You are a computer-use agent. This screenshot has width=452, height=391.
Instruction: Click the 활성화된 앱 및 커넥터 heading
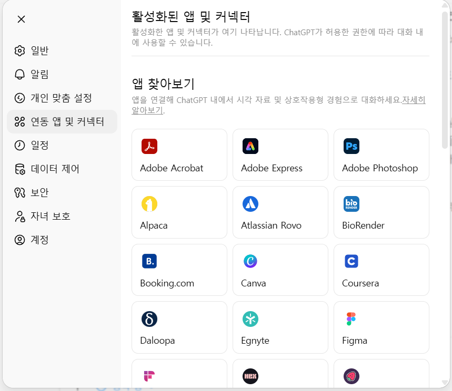tap(191, 16)
